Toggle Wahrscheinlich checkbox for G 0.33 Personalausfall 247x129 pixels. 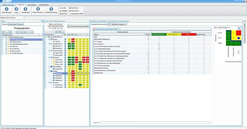click(x=174, y=66)
